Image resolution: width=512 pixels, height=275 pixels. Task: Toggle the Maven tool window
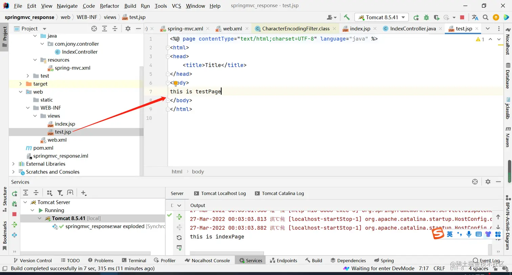(x=508, y=137)
